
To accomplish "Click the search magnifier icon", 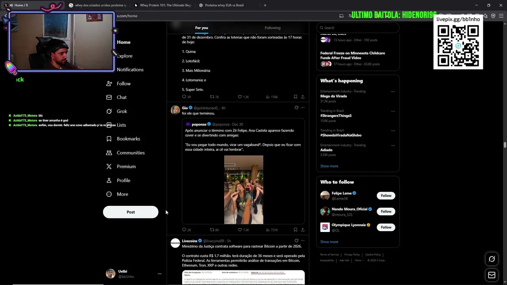I will point(322,28).
